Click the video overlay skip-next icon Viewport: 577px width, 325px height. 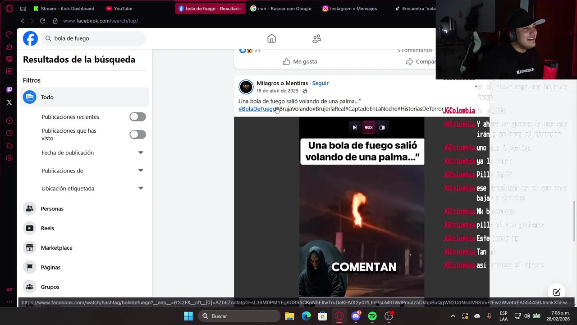(354, 127)
